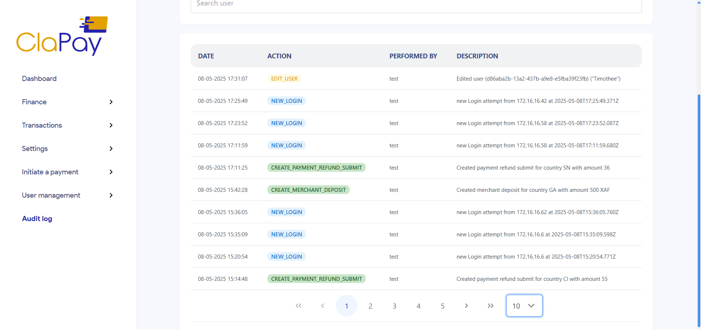Select the first NEW_LOGIN badge
The width and height of the screenshot is (701, 333).
coord(286,101)
